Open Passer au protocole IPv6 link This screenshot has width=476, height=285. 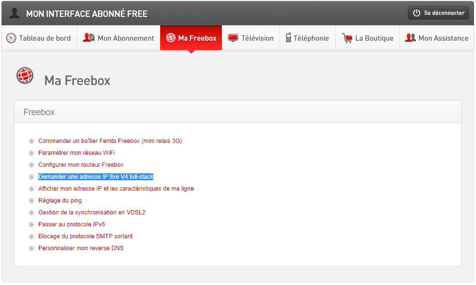pos(72,224)
